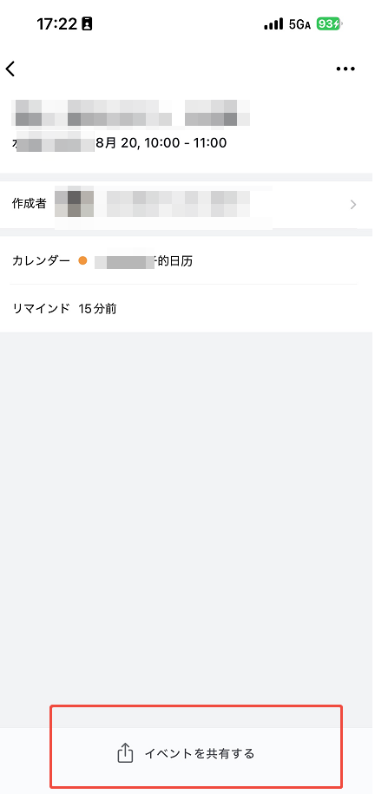
Task: Tap the ID badge icon beside clock
Action: pyautogui.click(x=87, y=23)
